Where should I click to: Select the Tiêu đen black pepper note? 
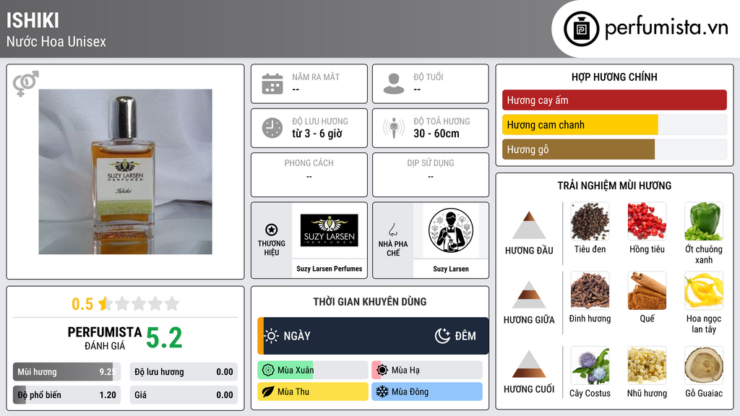point(590,221)
